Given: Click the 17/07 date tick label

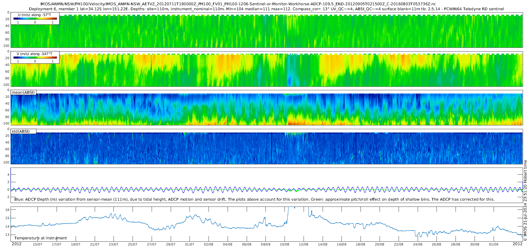Looking at the screenshot, I should point(57,244).
